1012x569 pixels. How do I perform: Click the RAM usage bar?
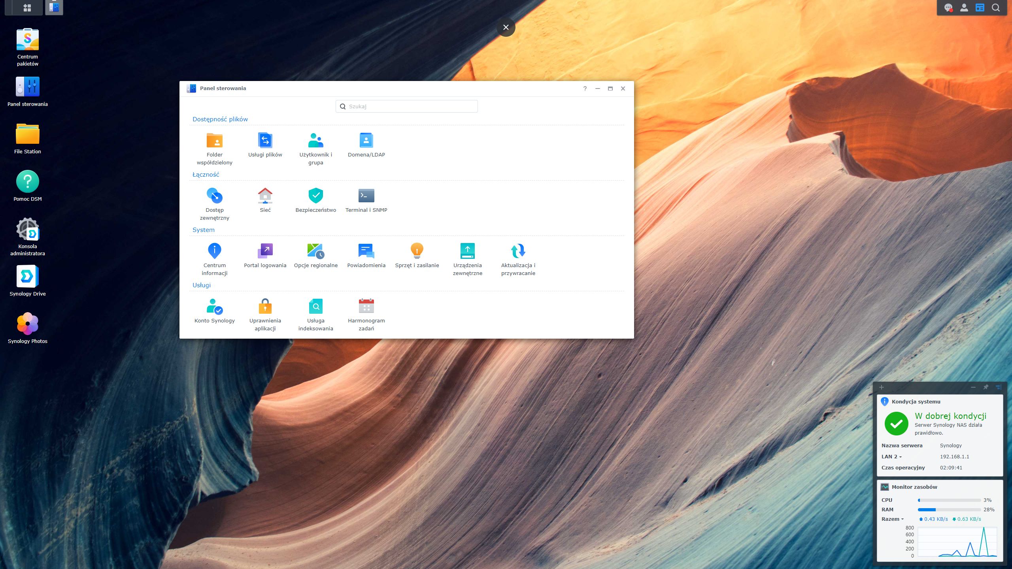949,510
